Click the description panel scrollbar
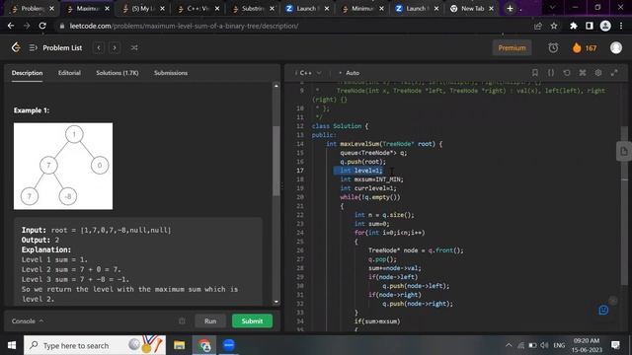This screenshot has height=355, width=632. coord(276,161)
